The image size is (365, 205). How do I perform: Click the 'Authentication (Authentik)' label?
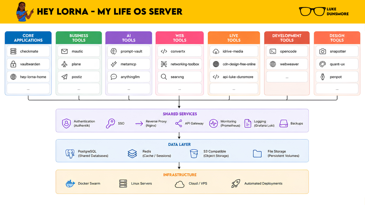click(84, 123)
